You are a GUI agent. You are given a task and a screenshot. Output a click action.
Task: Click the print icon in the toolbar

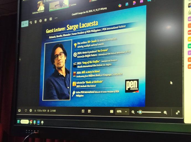click(40, 21)
